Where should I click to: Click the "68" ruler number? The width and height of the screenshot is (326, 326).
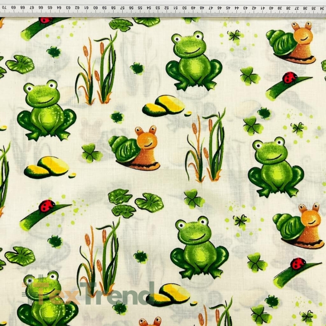[x=23, y=7]
